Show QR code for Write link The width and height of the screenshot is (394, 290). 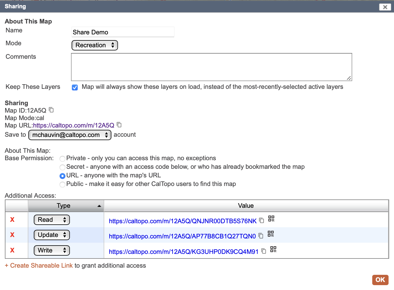(x=273, y=249)
